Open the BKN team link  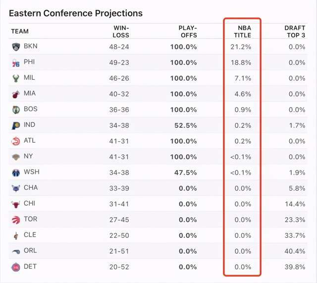pyautogui.click(x=30, y=46)
